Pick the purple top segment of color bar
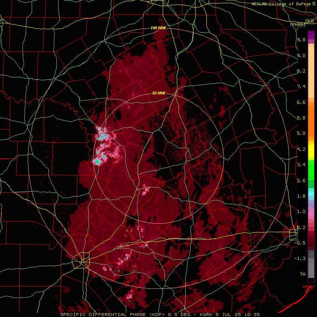 click(x=311, y=35)
